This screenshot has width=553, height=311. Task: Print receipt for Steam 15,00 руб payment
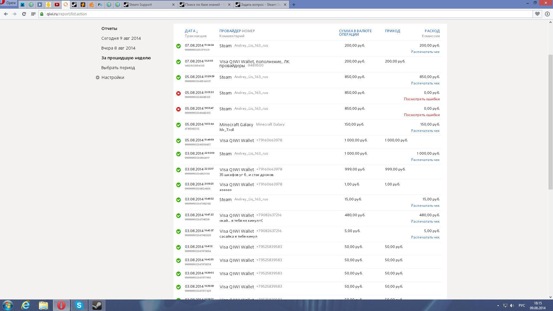click(425, 206)
